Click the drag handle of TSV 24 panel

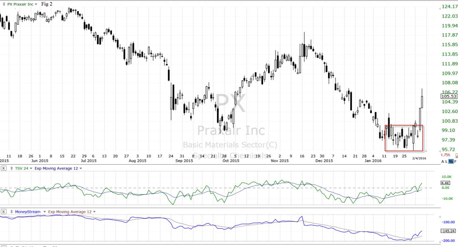11,168
